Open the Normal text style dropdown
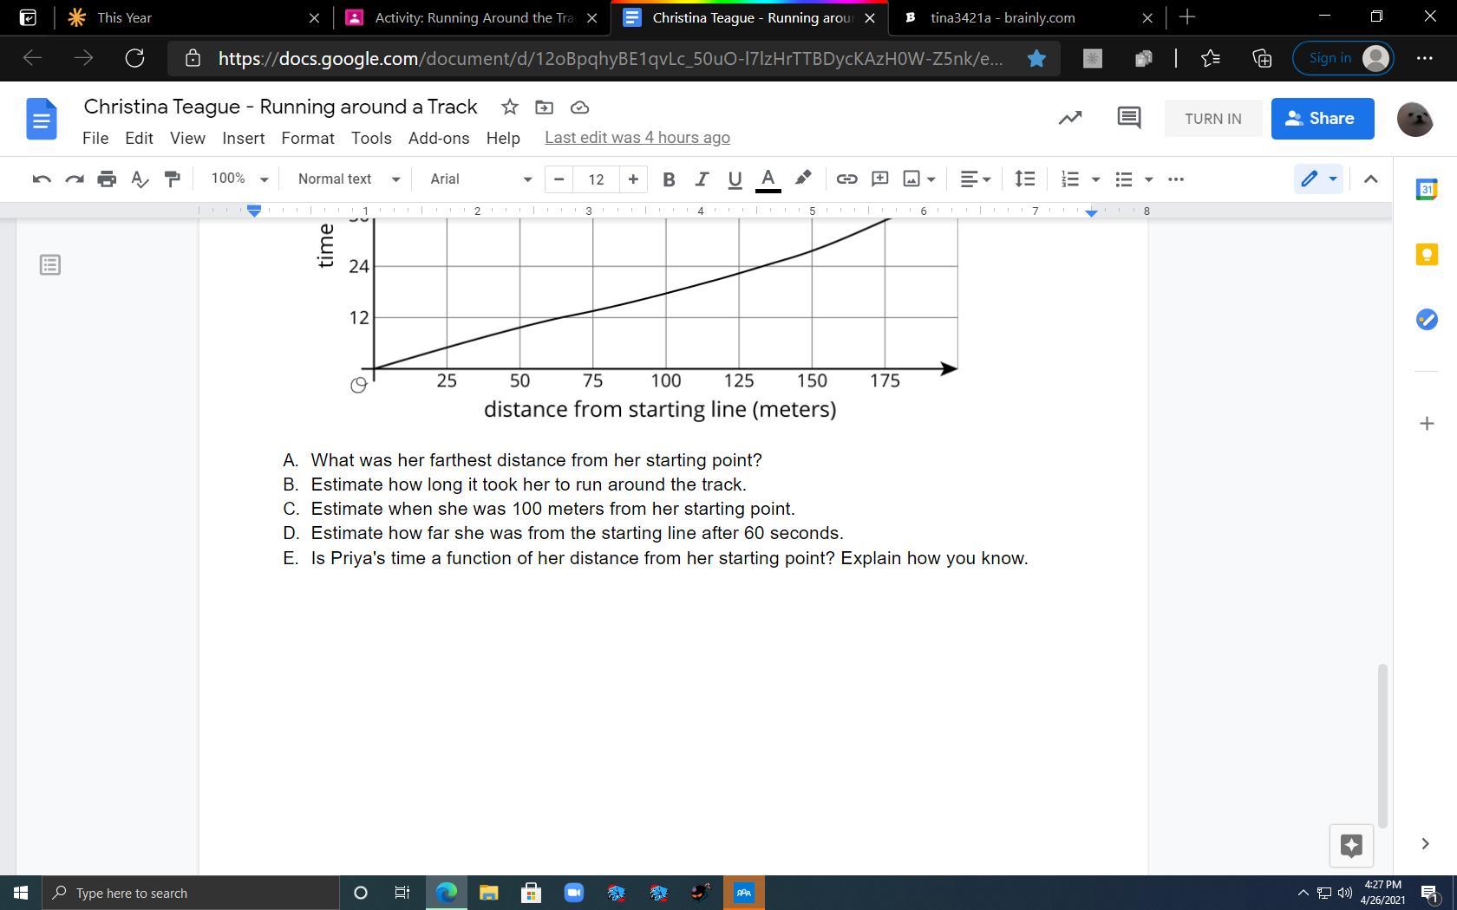 (349, 179)
